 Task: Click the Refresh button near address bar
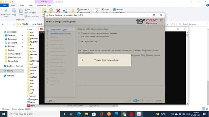pyautogui.click(x=172, y=24)
